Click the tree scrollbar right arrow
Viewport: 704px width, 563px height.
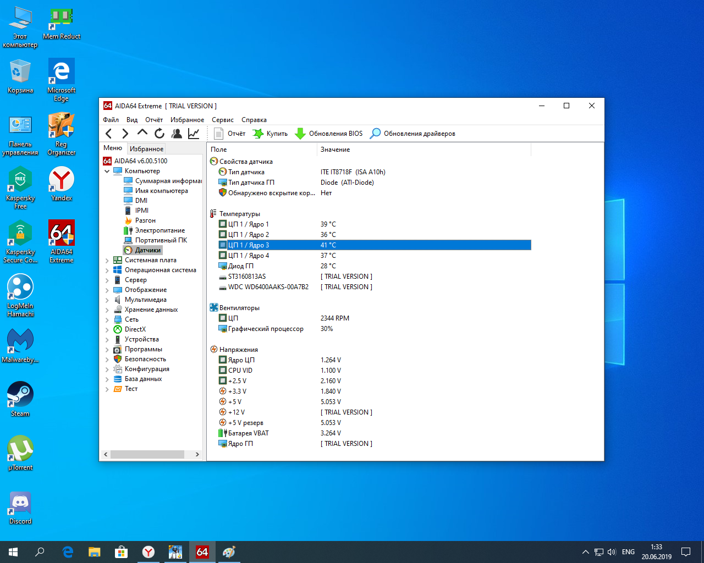197,455
